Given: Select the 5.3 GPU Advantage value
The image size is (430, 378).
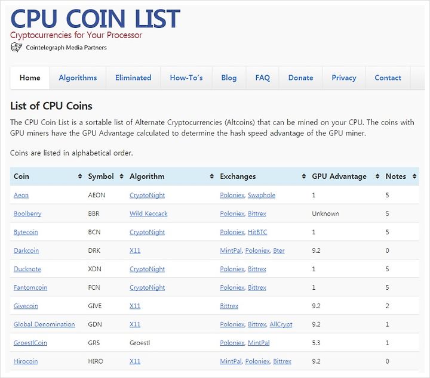Looking at the screenshot, I should click(316, 343).
